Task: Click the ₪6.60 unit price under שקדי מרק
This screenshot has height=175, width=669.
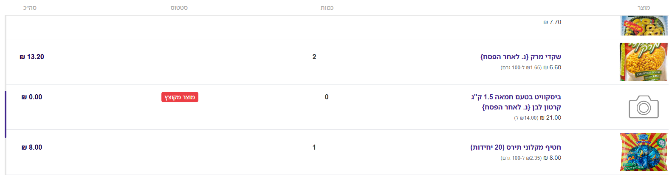Action: click(552, 68)
